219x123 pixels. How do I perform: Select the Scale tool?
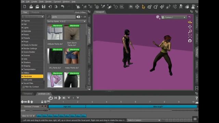coord(168,7)
